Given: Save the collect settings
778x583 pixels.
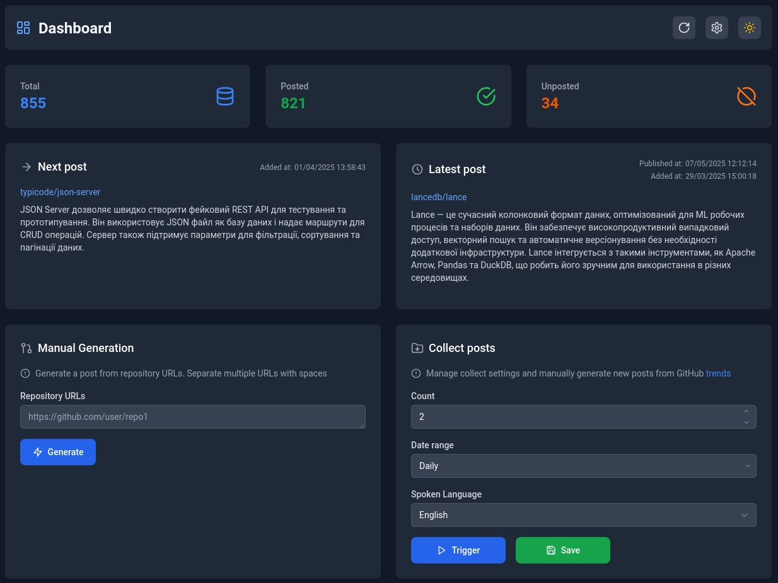Looking at the screenshot, I should 563,550.
